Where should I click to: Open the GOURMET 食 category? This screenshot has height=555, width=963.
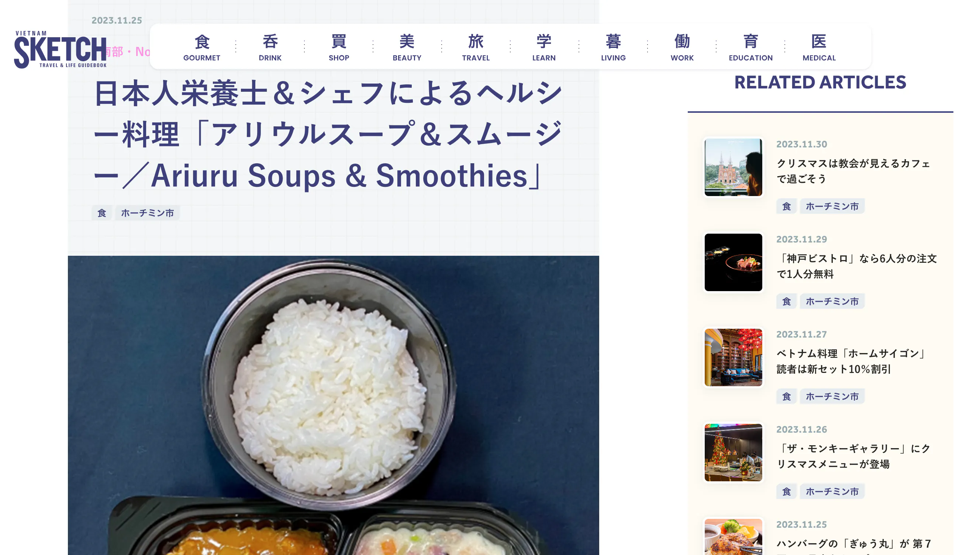click(x=201, y=47)
